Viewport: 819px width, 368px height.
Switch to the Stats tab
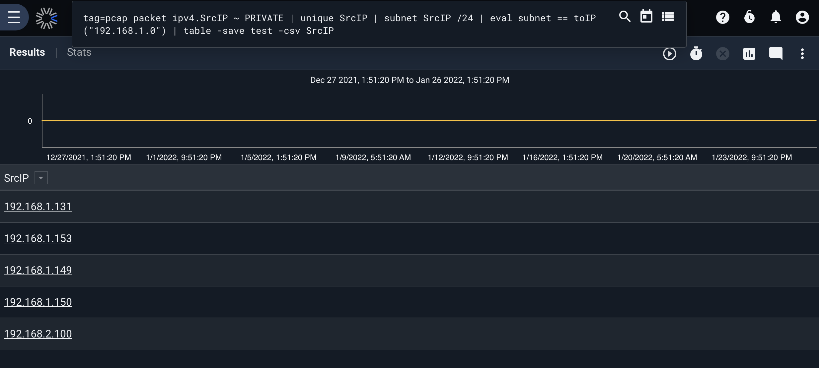click(x=79, y=52)
